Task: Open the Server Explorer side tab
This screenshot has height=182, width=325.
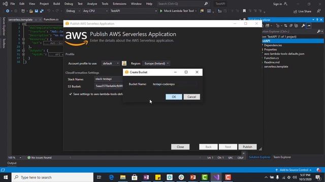Action: click(x=4, y=26)
